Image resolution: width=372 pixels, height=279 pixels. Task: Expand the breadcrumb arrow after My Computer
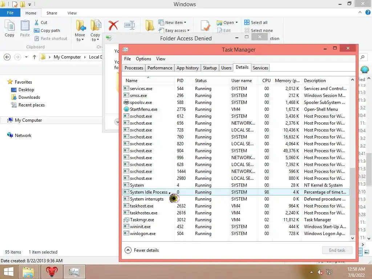point(85,57)
